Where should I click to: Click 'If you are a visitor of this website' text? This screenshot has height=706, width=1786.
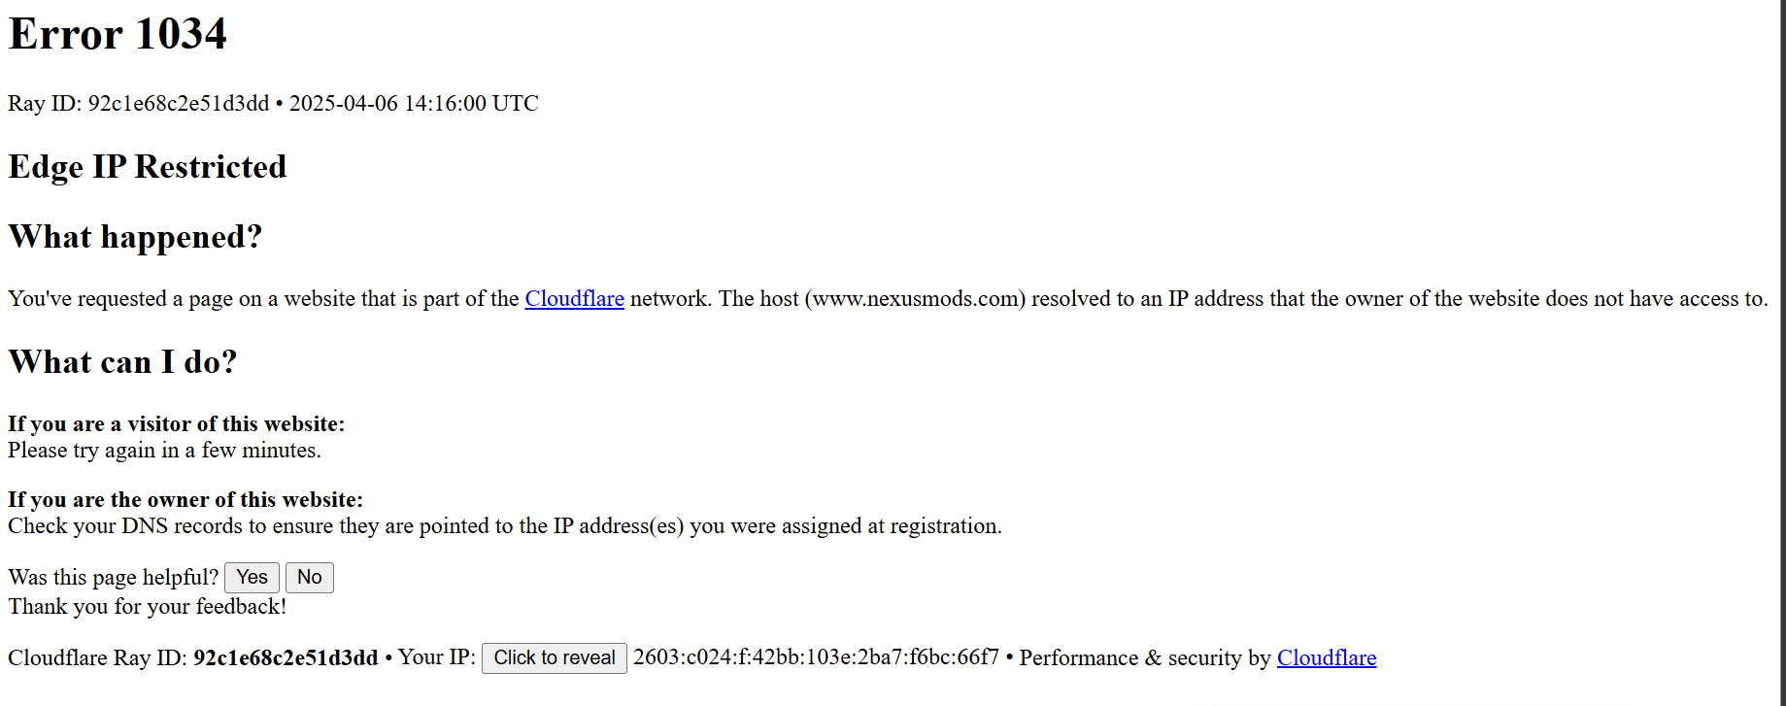click(x=176, y=424)
